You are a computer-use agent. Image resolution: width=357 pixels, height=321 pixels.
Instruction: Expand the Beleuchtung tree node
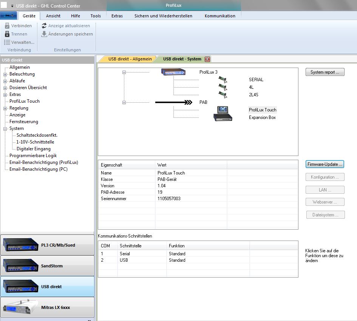pos(5,74)
